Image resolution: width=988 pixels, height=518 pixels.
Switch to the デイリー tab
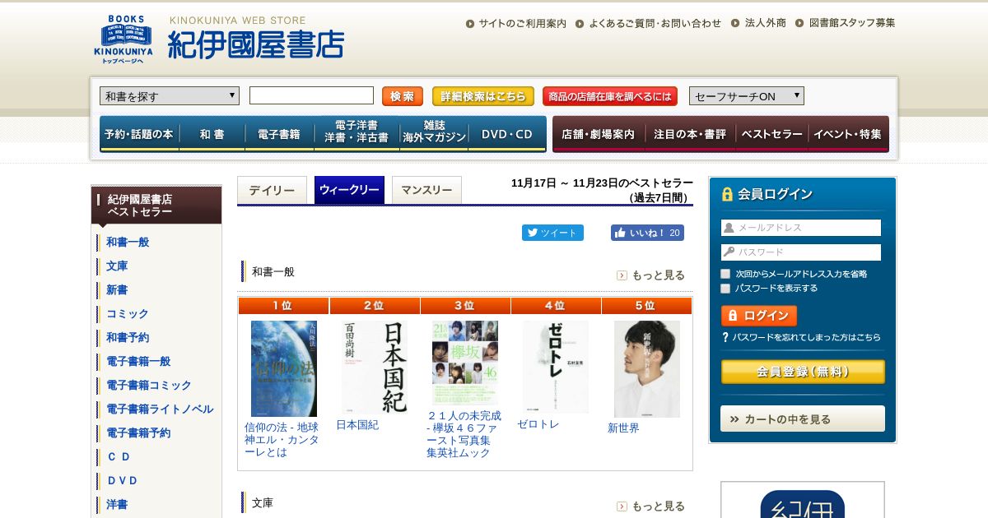click(272, 190)
